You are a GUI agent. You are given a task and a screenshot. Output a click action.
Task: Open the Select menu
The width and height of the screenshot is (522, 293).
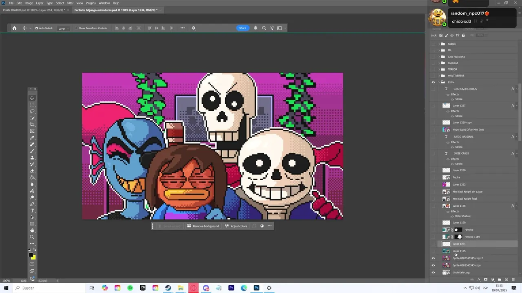(x=60, y=3)
